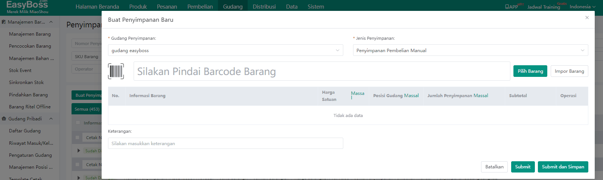
Task: Open the Pembelian menu
Action: click(x=200, y=7)
